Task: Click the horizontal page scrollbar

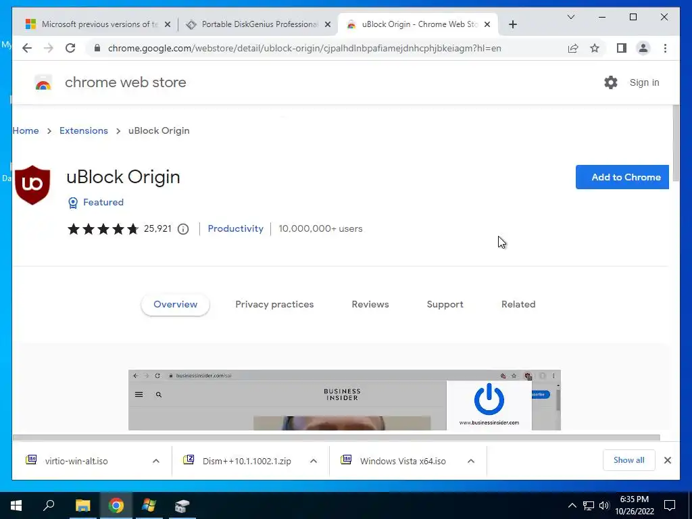Action: [336, 438]
